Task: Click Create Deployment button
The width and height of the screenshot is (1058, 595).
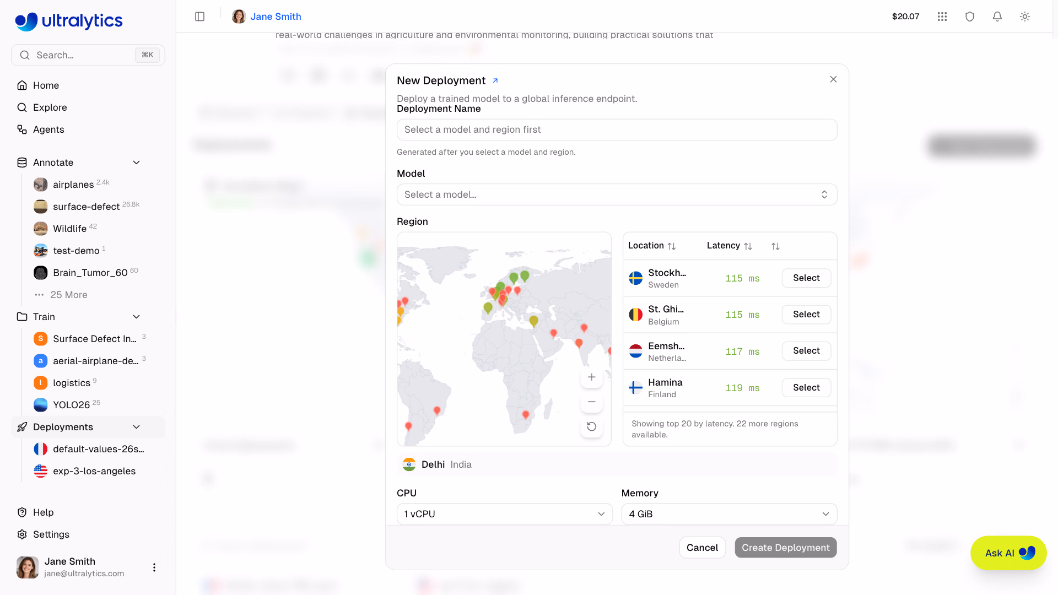Action: 785,548
